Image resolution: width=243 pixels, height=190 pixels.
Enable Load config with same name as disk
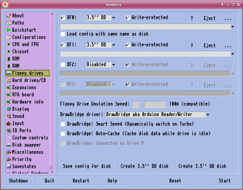(x=63, y=34)
